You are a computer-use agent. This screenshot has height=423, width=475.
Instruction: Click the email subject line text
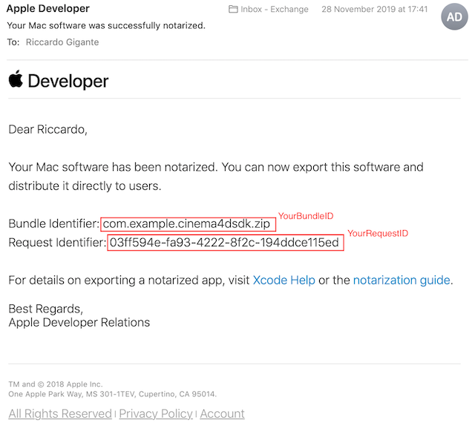click(x=106, y=25)
